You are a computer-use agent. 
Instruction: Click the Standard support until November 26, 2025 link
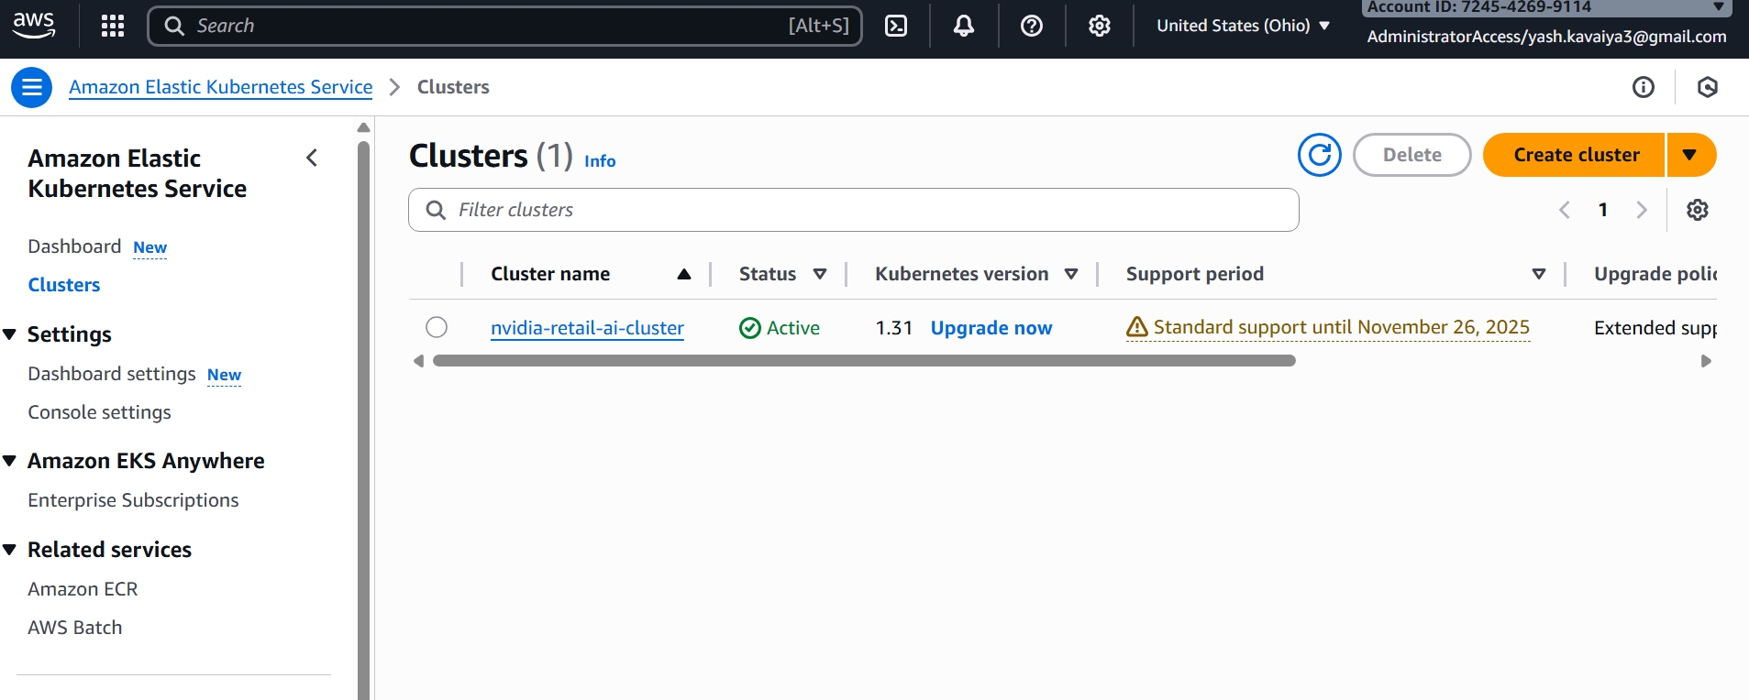point(1342,327)
